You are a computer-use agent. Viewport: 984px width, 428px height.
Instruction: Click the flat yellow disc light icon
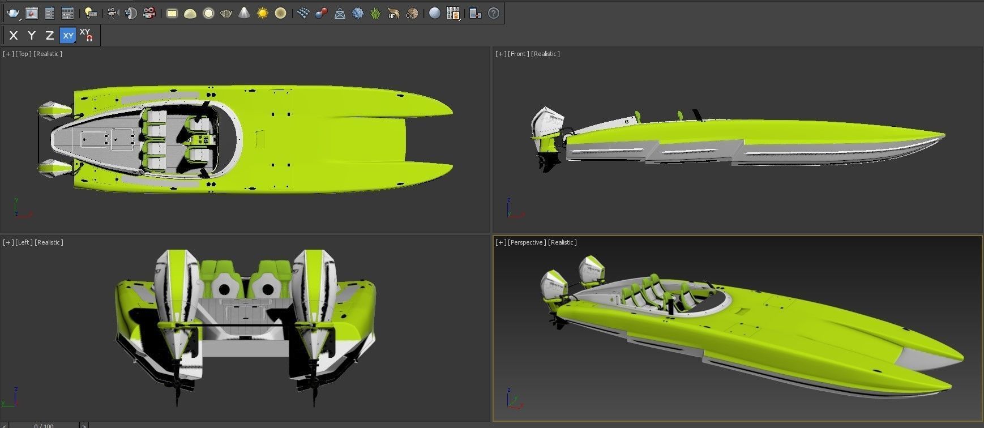[x=280, y=13]
